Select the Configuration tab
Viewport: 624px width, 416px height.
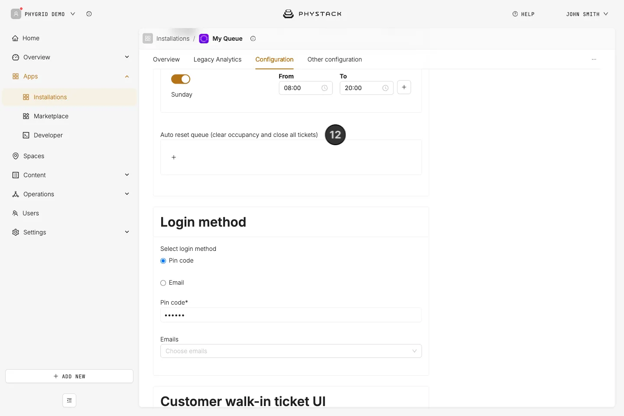[274, 59]
